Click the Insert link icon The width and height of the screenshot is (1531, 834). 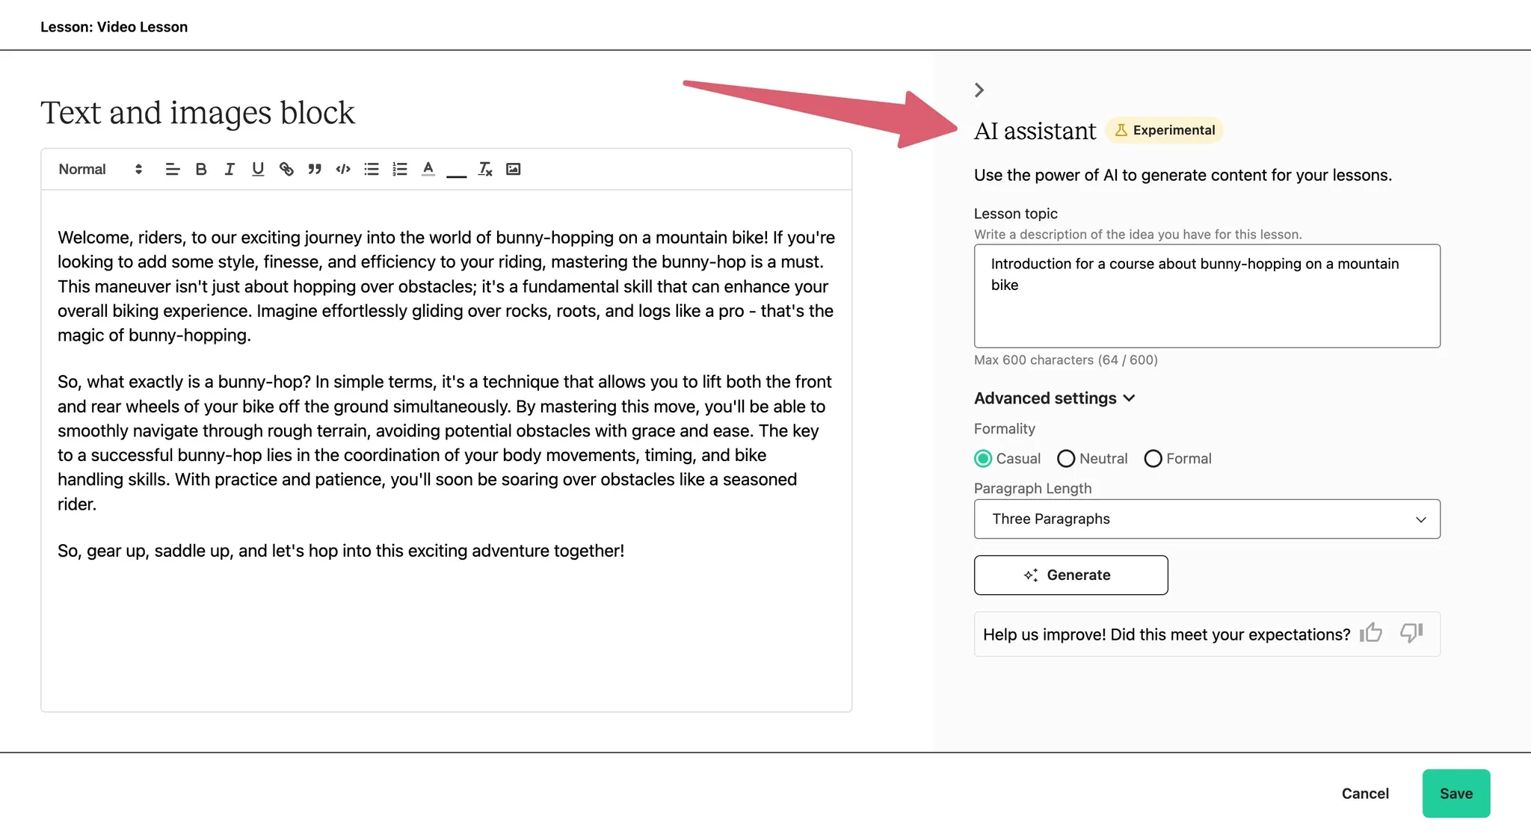(x=284, y=168)
